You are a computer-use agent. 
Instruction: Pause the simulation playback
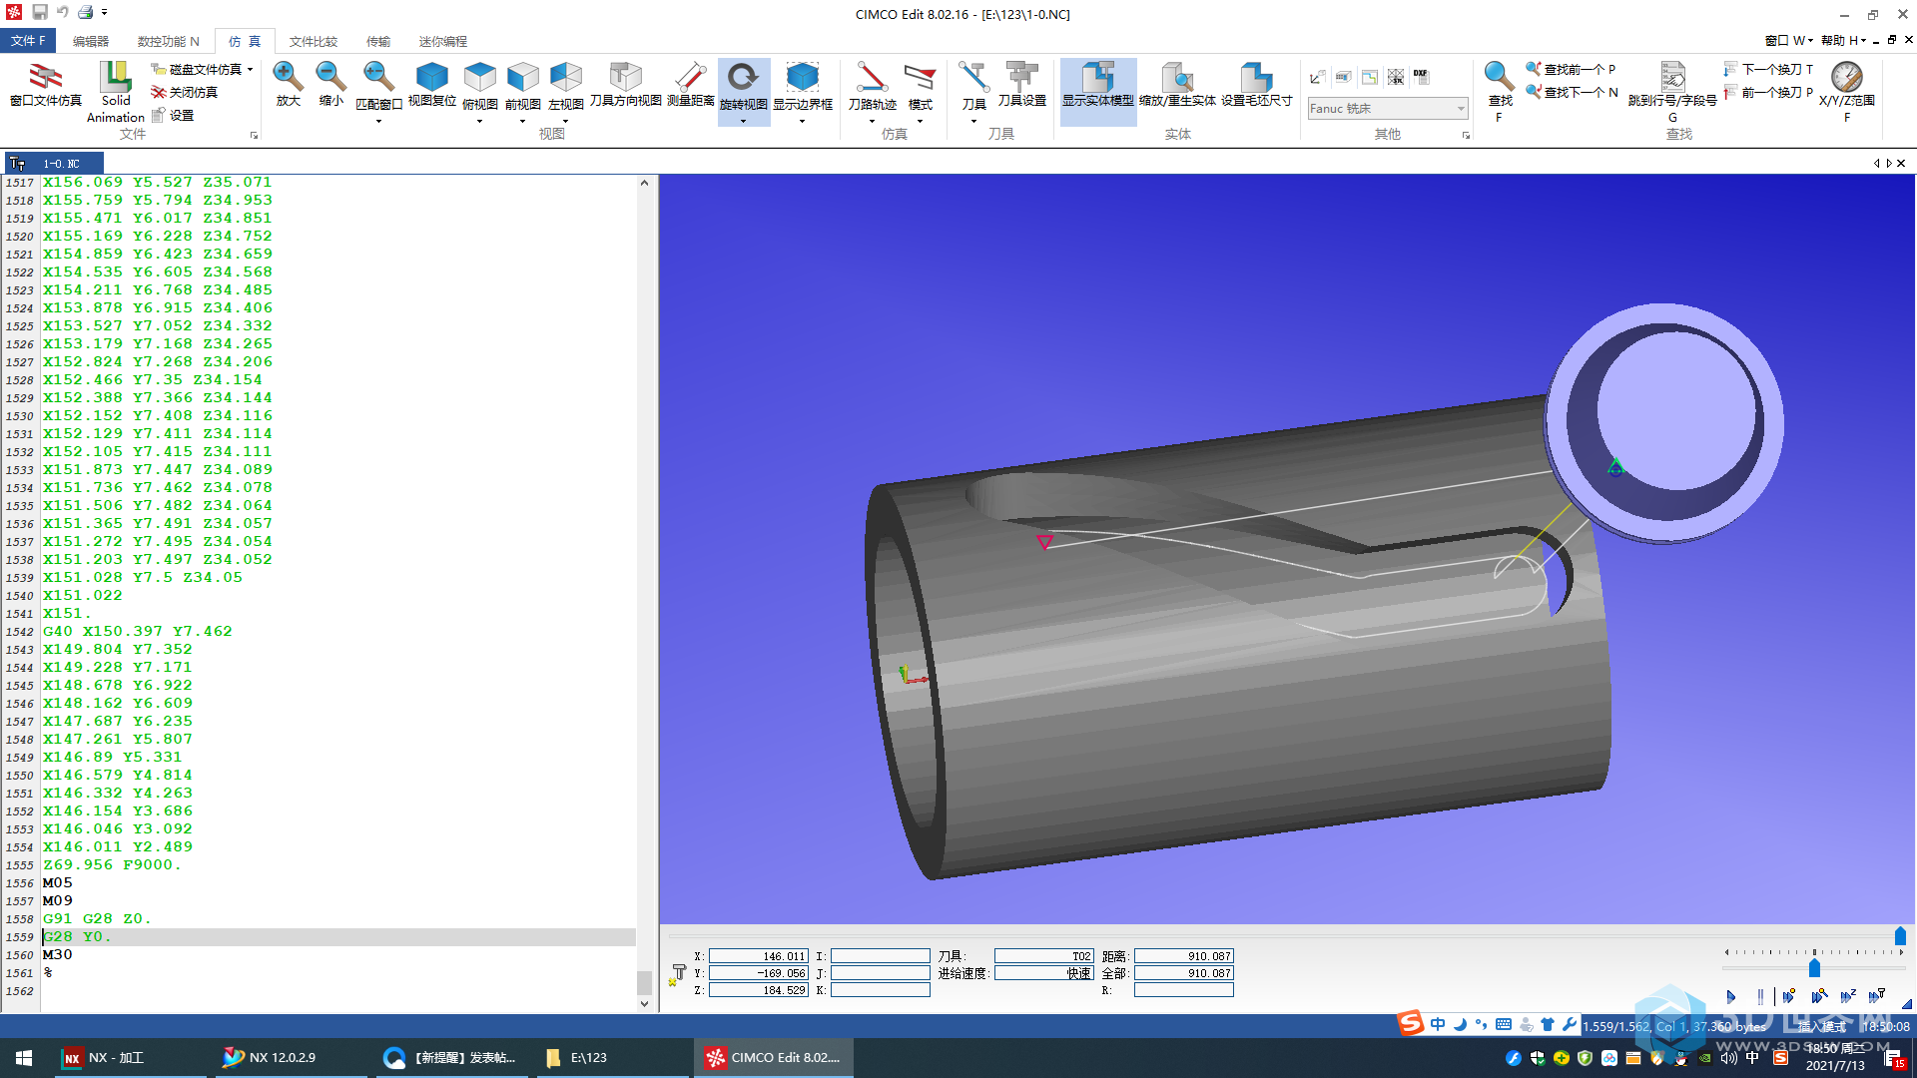(x=1760, y=996)
